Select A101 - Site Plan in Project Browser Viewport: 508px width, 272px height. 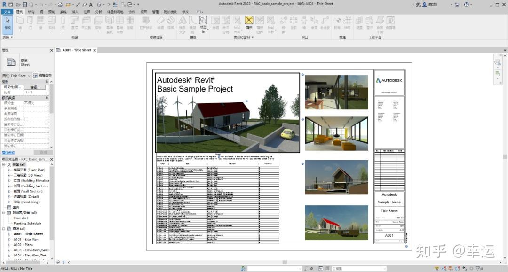coord(26,239)
